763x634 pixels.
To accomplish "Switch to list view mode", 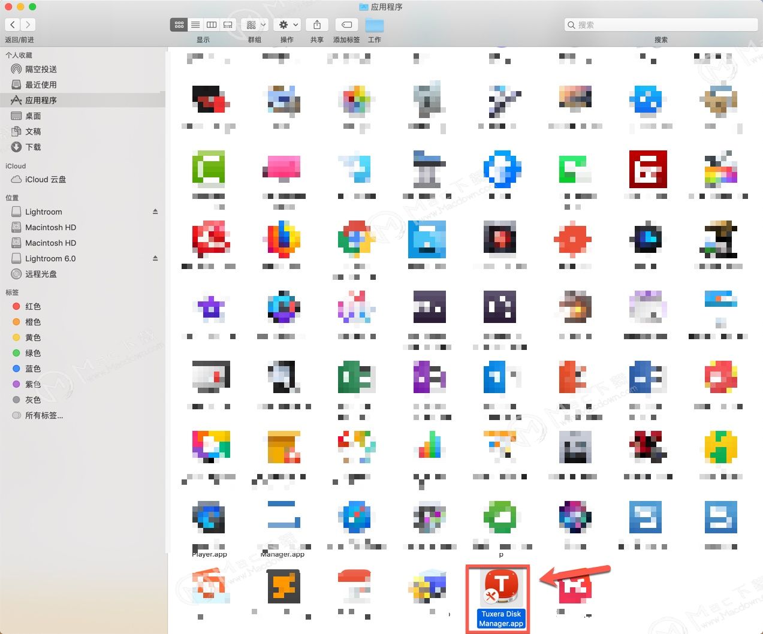I will [x=195, y=25].
